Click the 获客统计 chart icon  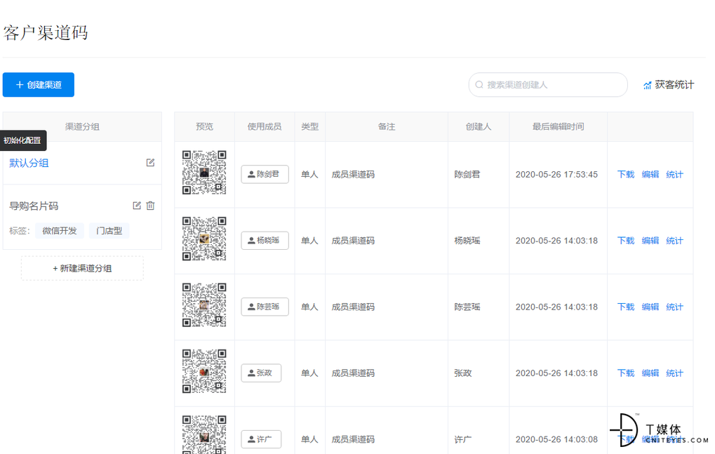647,85
